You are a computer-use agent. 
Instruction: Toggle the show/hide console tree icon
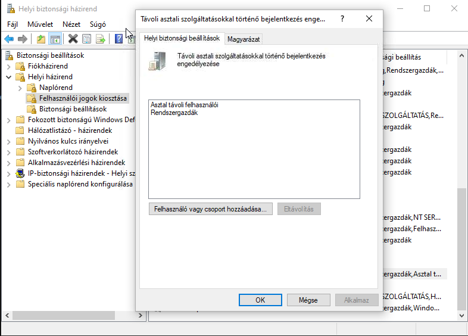[55, 39]
